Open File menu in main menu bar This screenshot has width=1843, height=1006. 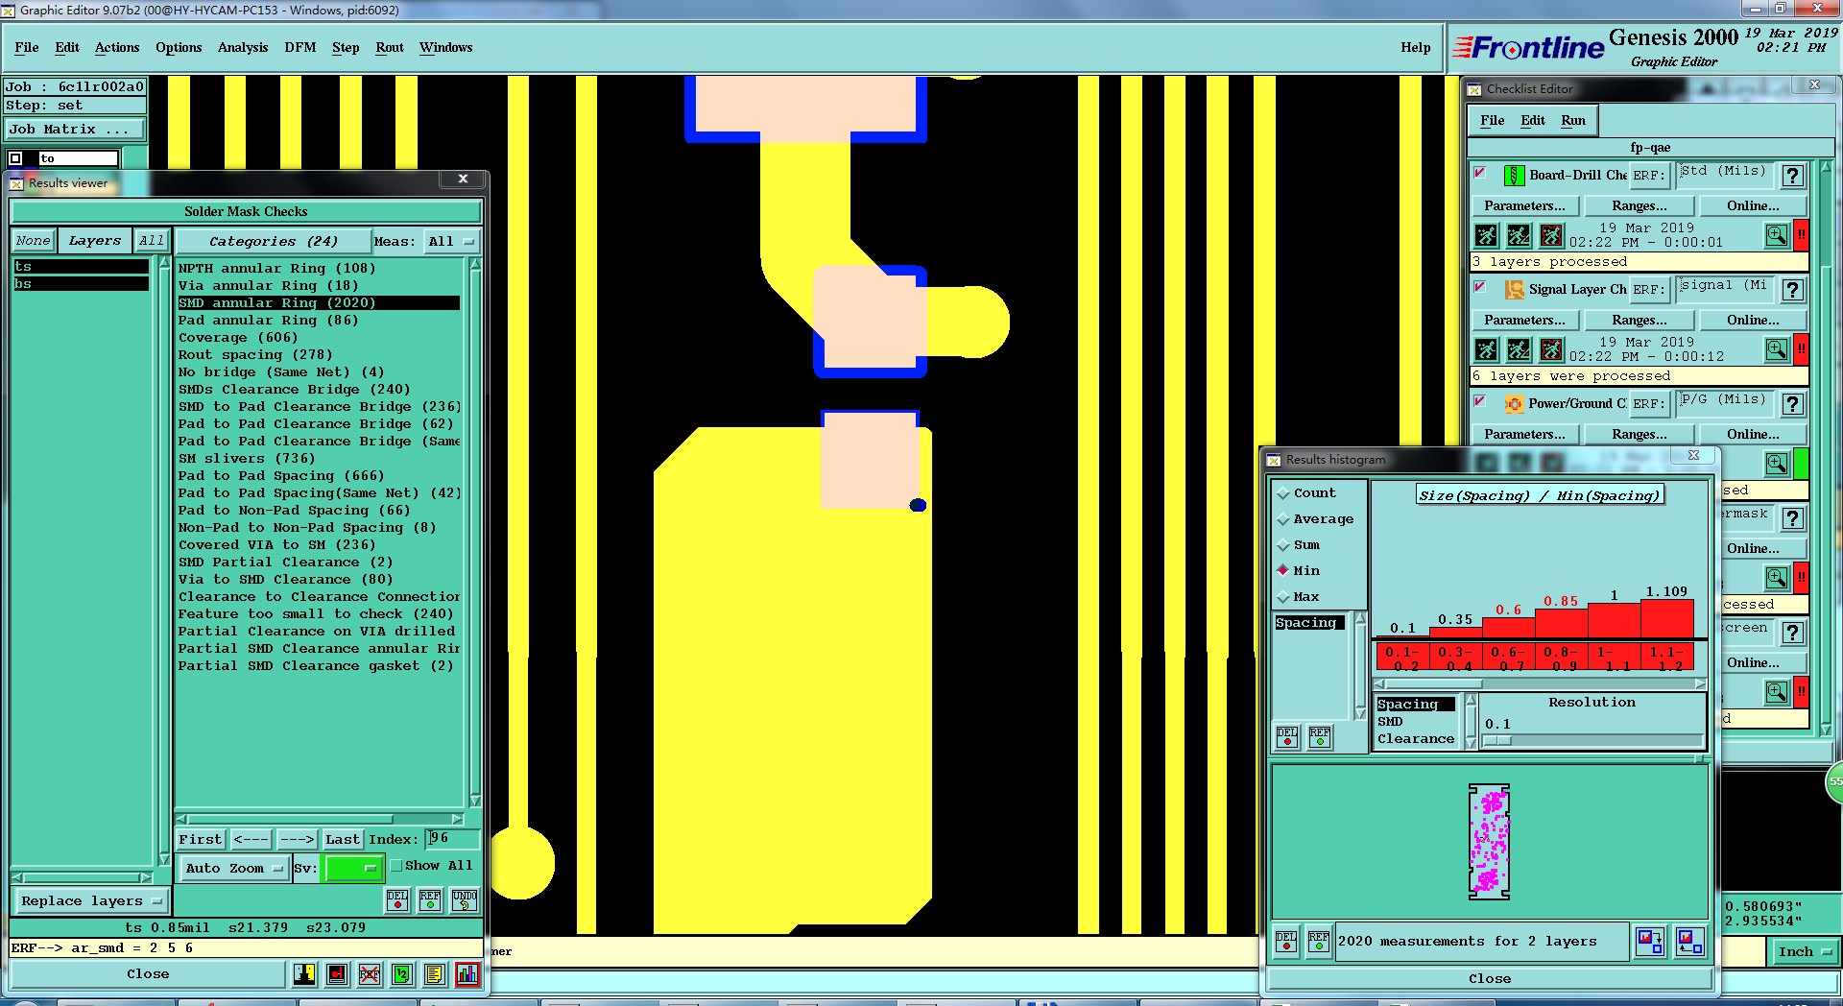pos(27,48)
